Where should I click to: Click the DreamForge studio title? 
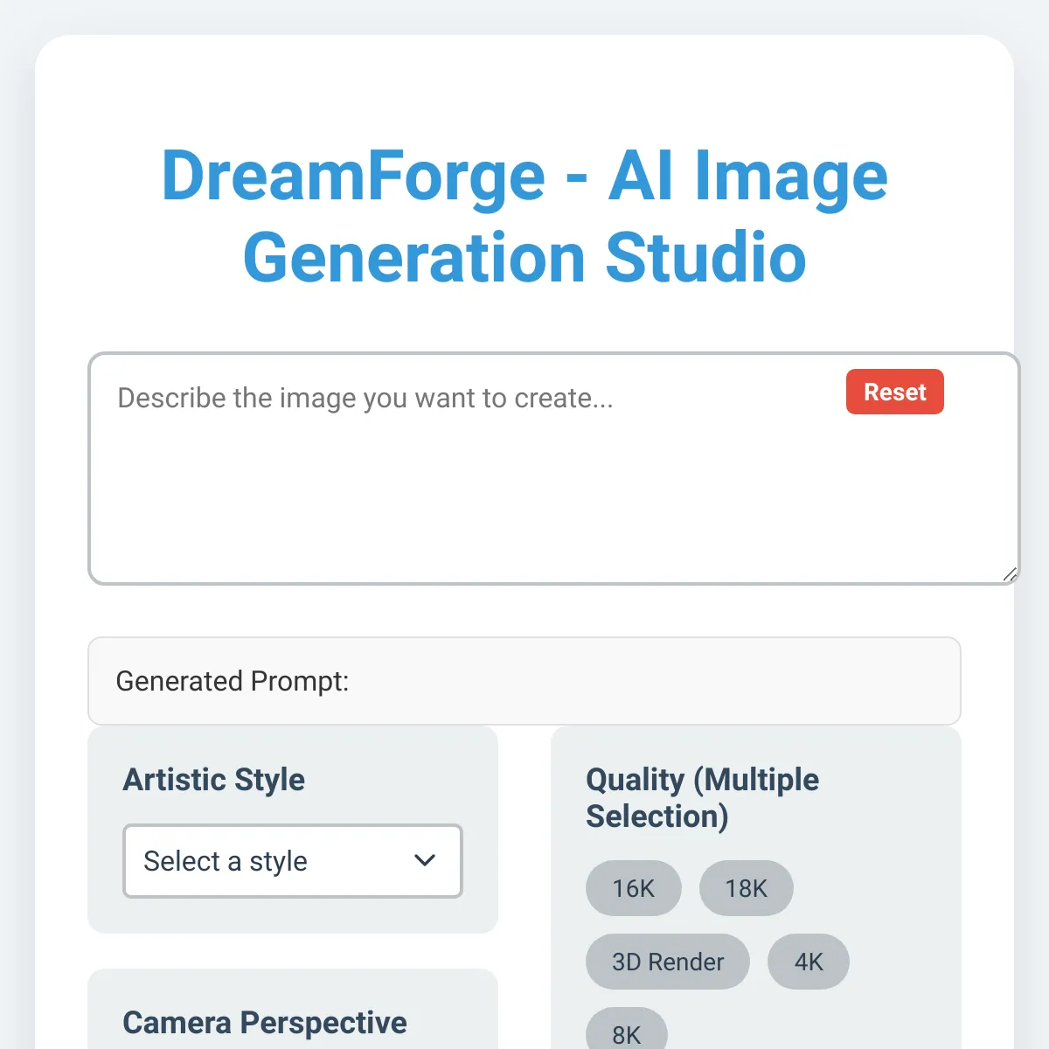coord(524,217)
